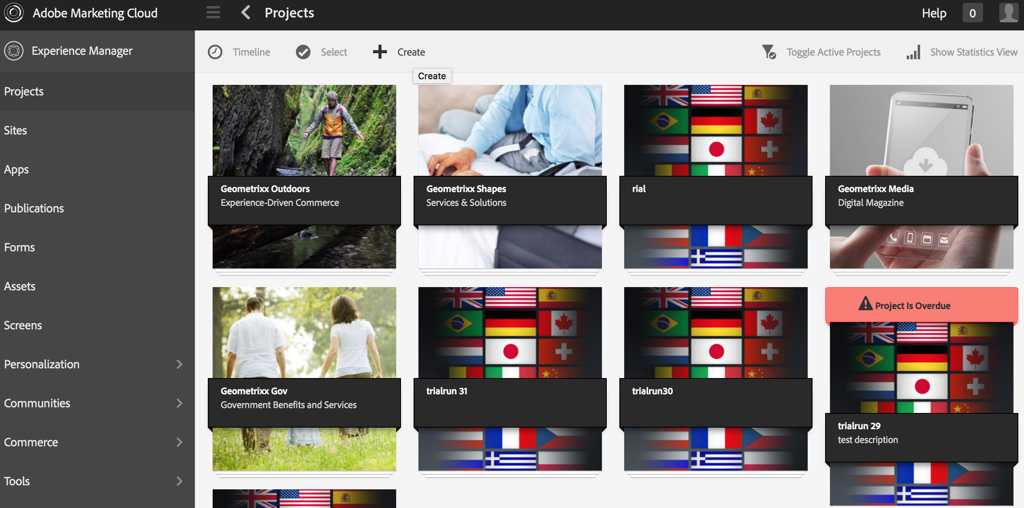
Task: Click the plus Create icon
Action: [380, 52]
